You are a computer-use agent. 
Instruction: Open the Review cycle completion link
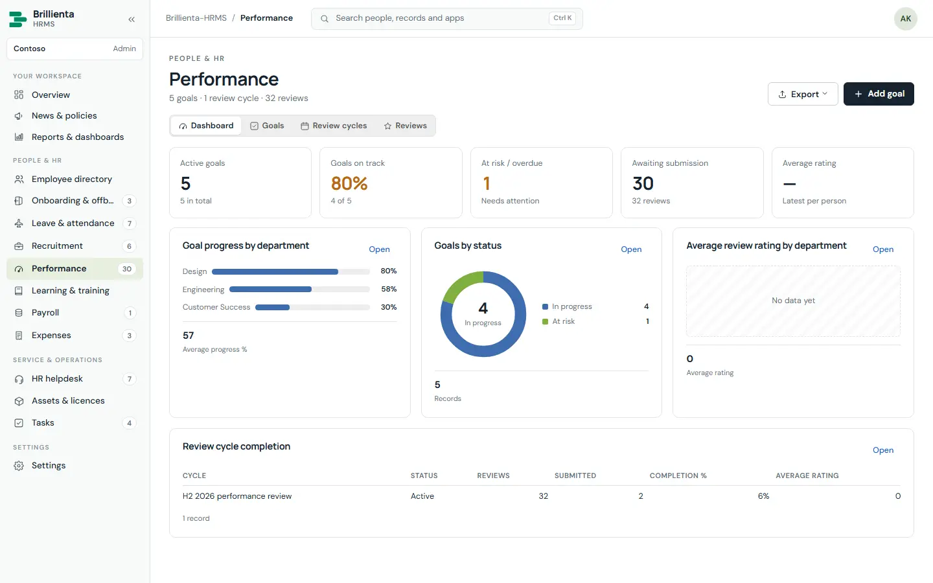point(883,450)
